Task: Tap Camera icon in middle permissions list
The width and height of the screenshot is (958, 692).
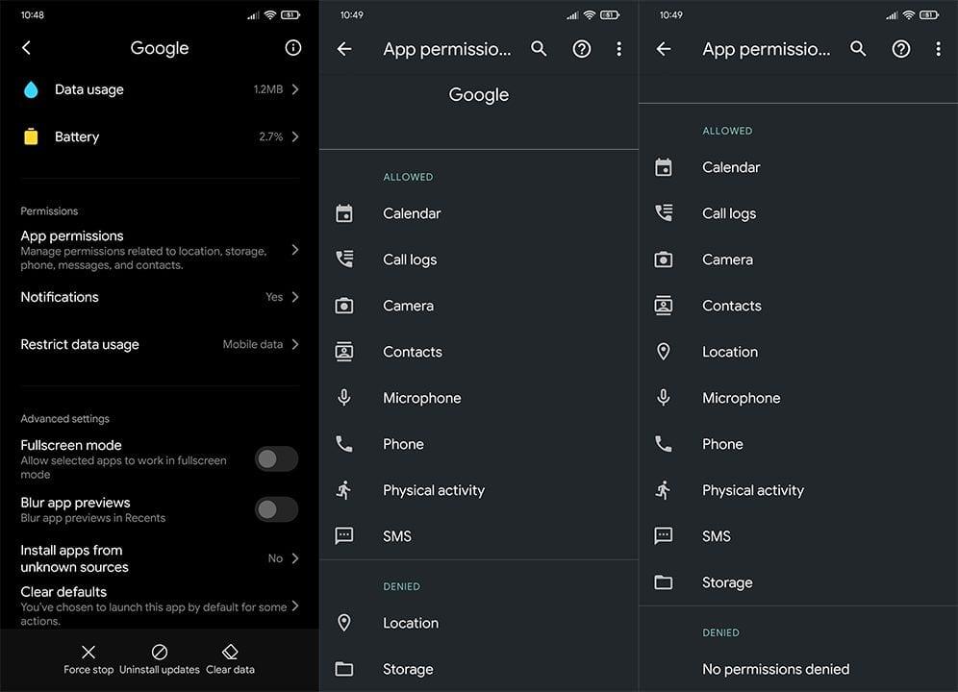Action: click(x=344, y=306)
